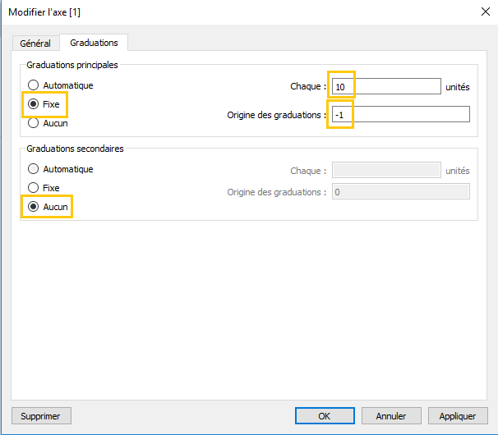Confirm with the OK button
498x435 pixels.
point(325,416)
